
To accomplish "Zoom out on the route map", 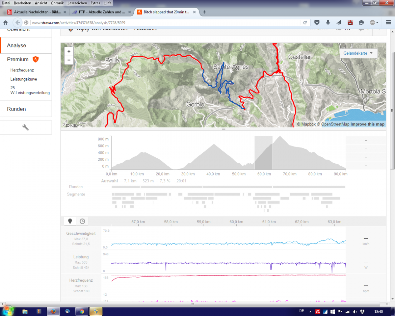I will (x=69, y=60).
